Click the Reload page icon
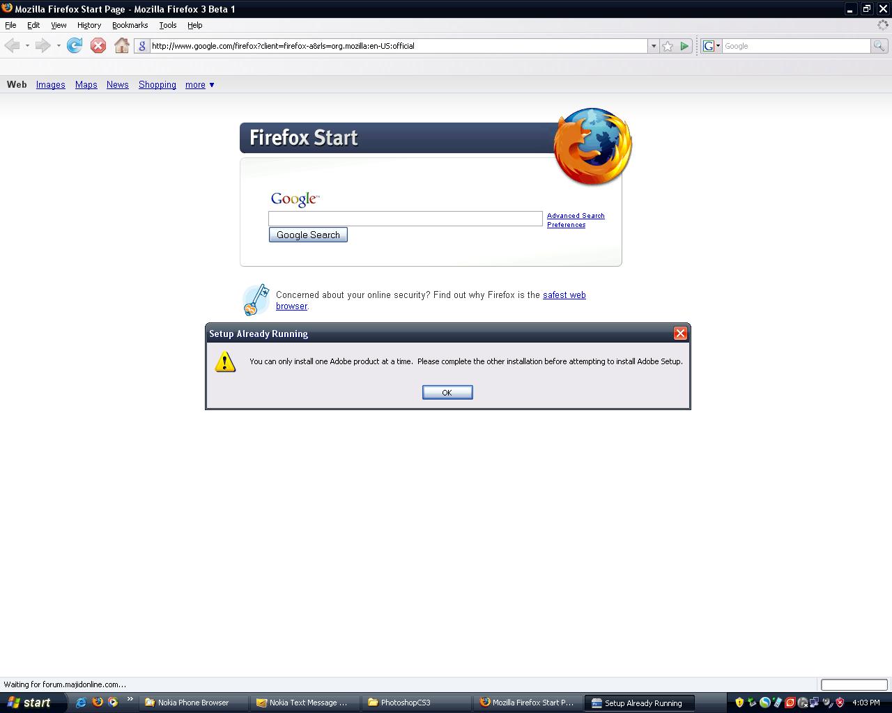Viewport: 892px width, 713px height. pos(75,46)
